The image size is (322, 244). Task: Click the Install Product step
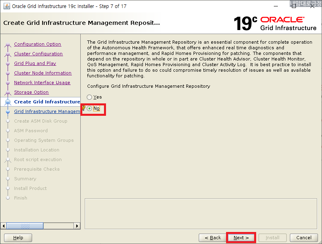(x=30, y=188)
